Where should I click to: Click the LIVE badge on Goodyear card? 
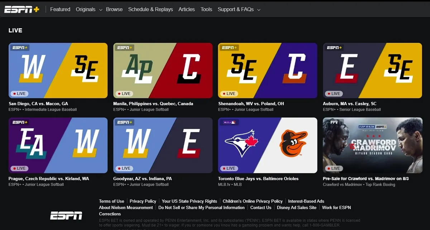[x=124, y=168]
